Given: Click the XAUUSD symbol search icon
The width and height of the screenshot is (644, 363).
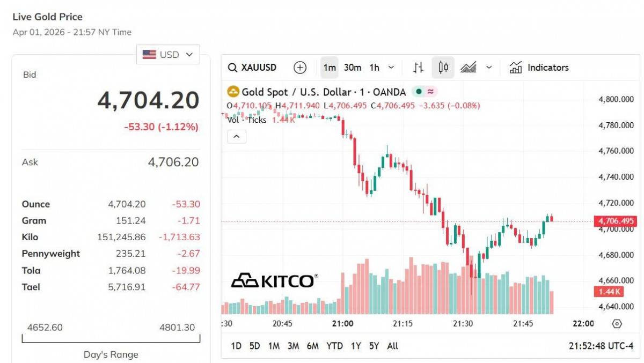Looking at the screenshot, I should (232, 68).
